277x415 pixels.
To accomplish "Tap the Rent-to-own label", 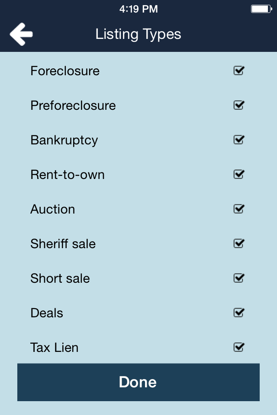I will click(68, 175).
